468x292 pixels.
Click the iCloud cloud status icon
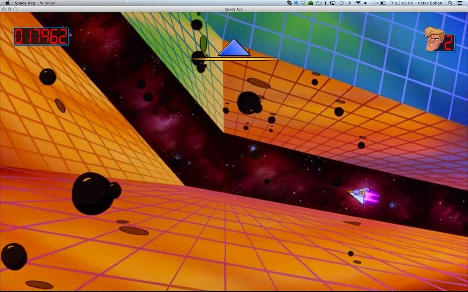pyautogui.click(x=319, y=3)
